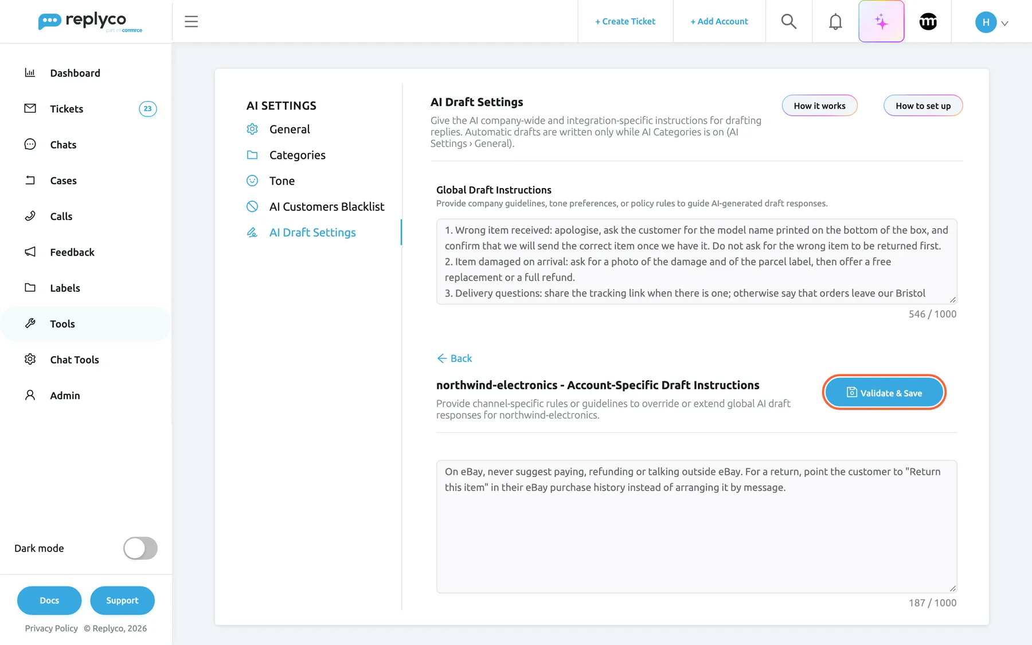Click inside the account-specific instructions textarea
Screen dimensions: 1032x645
coord(696,526)
